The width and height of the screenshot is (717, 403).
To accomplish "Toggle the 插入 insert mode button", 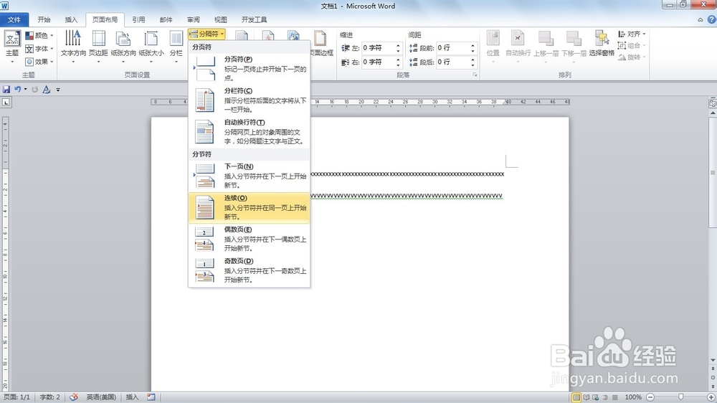I will pos(132,397).
